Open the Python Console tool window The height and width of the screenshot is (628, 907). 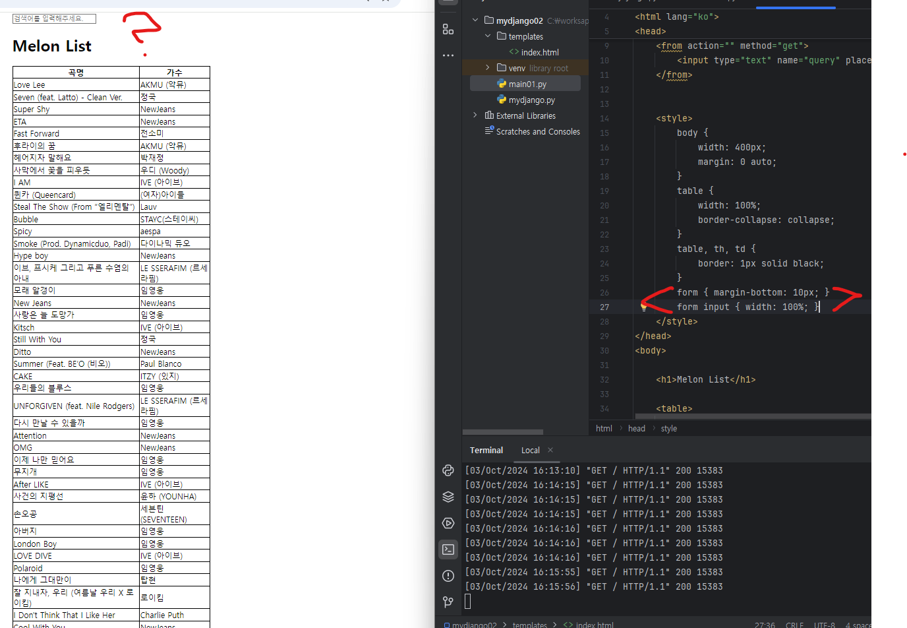click(x=448, y=470)
